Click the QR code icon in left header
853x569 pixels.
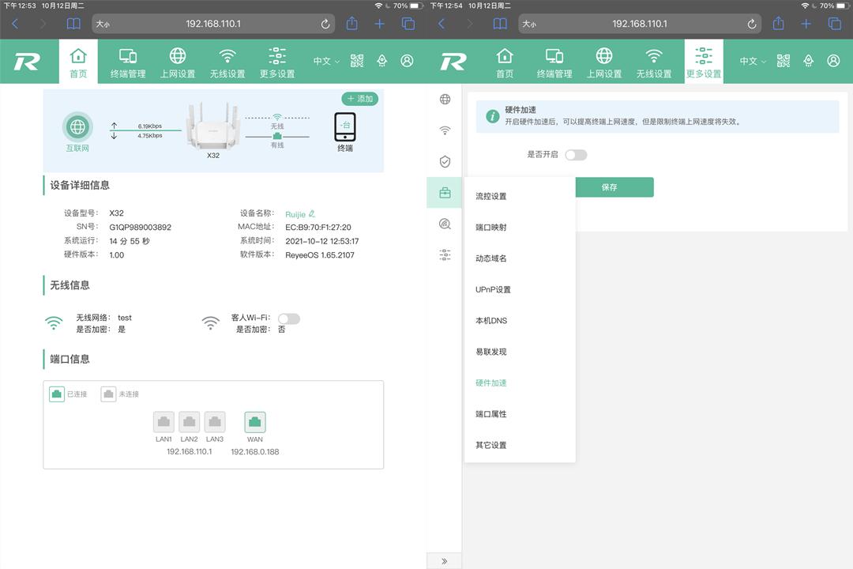point(357,61)
